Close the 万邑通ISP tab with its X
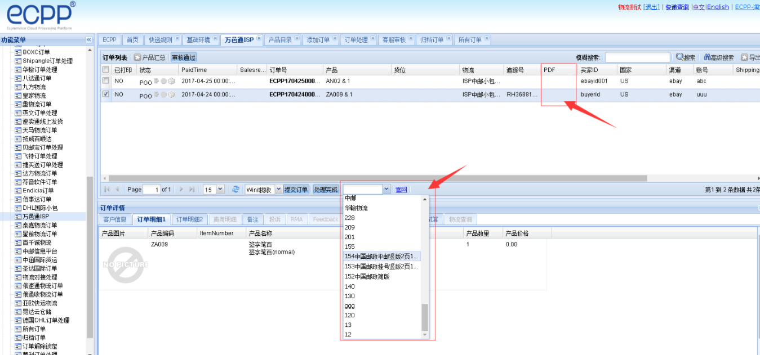This screenshot has height=355, width=760. [x=259, y=39]
